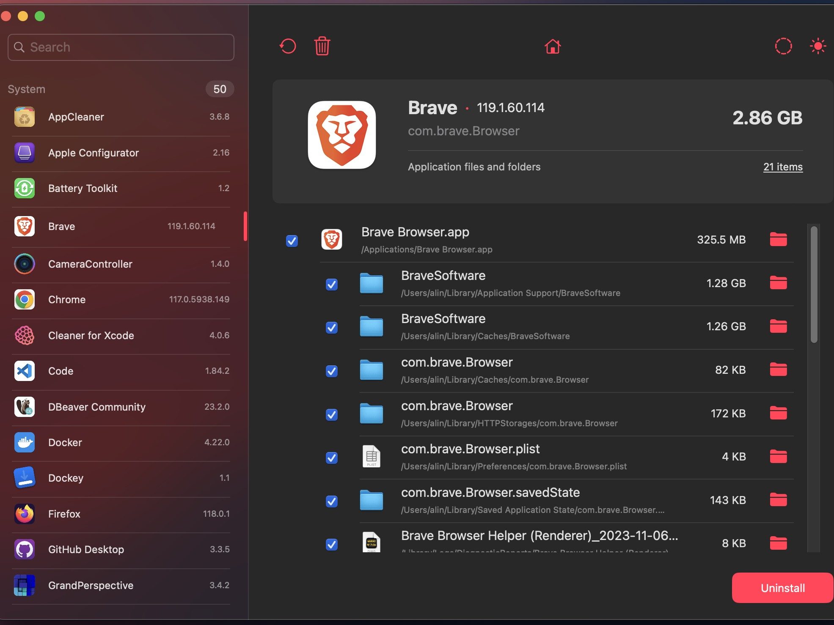This screenshot has width=834, height=625.
Task: Click the refresh icon in the toolbar
Action: [288, 46]
